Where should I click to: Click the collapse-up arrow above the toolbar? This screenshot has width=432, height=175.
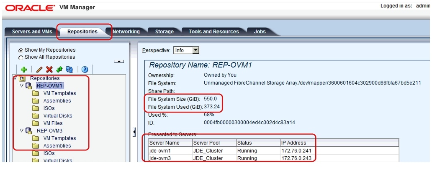coord(119,61)
